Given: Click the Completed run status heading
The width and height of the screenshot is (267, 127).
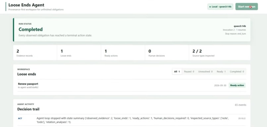Looking at the screenshot, I should [30, 29].
